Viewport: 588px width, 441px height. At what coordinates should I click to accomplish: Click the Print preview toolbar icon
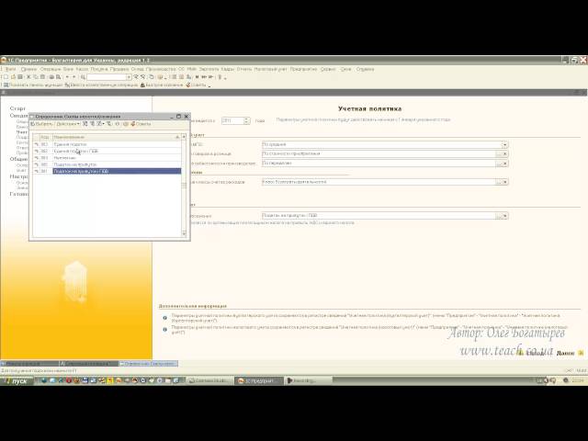(59, 77)
